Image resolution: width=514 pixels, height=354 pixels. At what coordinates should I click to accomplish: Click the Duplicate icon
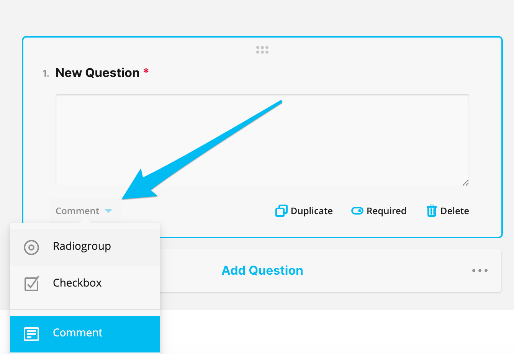pos(282,211)
